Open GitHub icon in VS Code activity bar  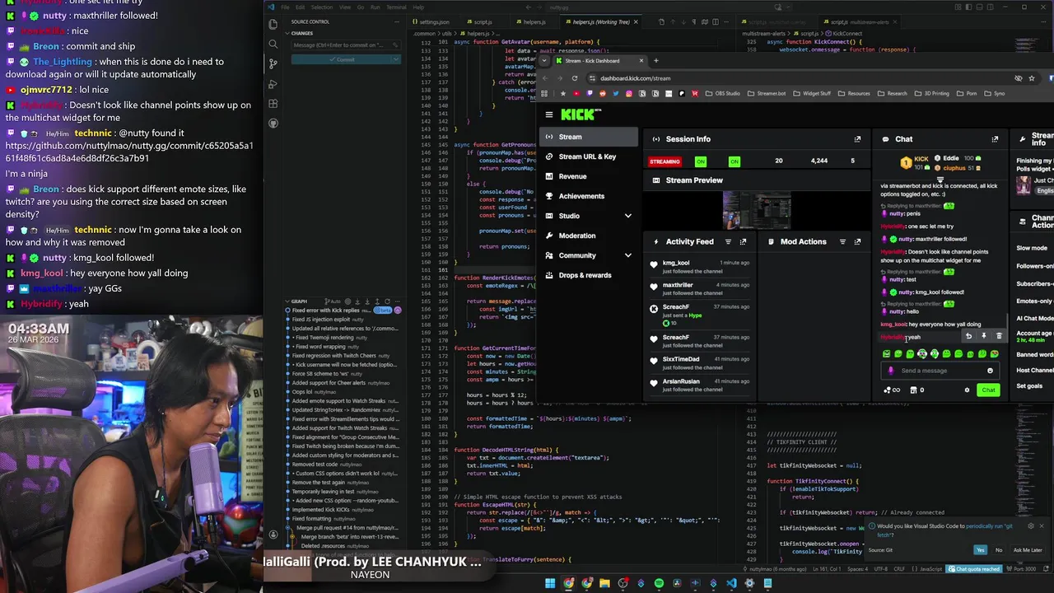273,123
